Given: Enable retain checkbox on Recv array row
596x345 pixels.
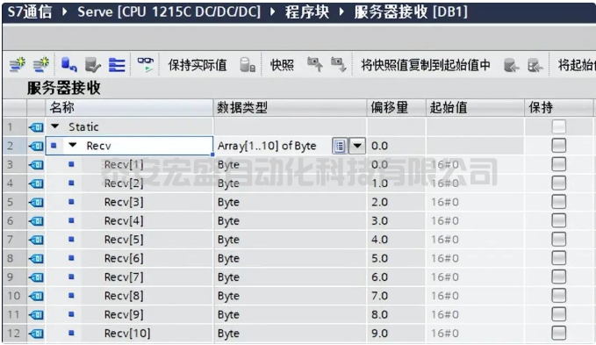Looking at the screenshot, I should click(558, 146).
